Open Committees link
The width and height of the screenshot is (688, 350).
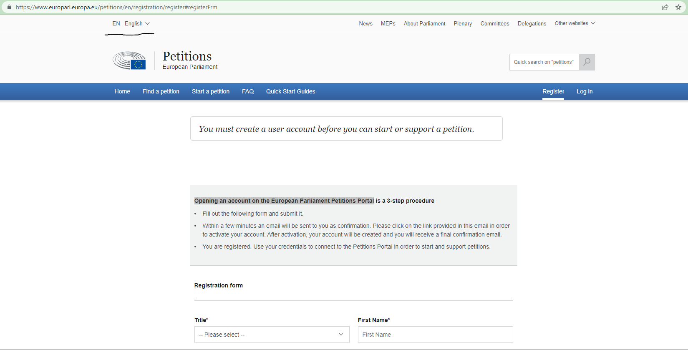coord(495,24)
